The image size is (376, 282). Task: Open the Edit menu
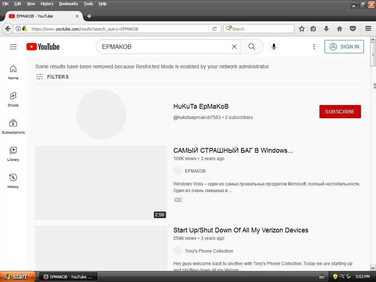(18, 4)
